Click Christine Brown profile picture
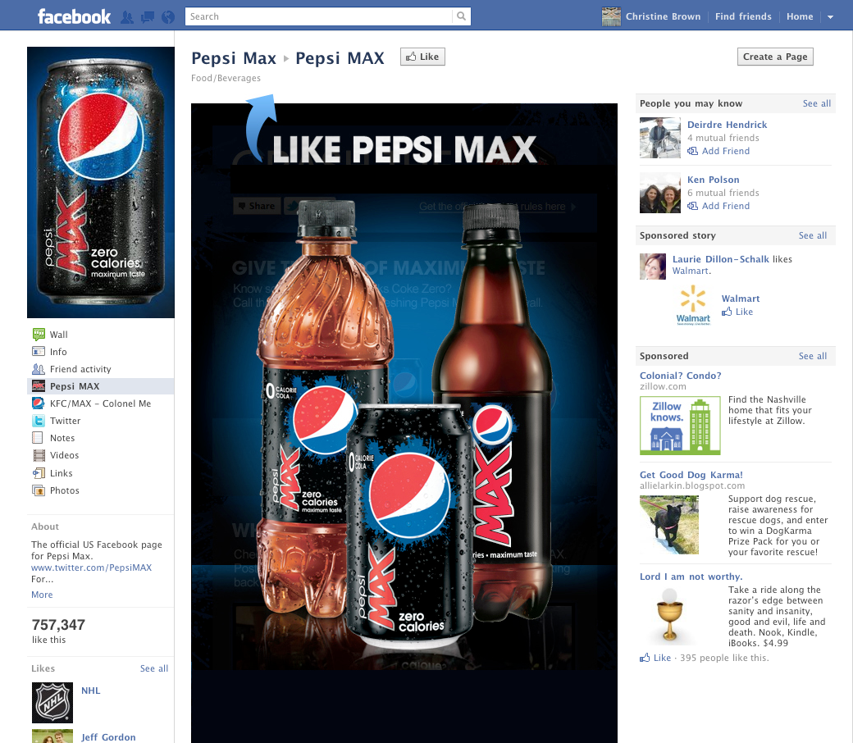 [611, 17]
